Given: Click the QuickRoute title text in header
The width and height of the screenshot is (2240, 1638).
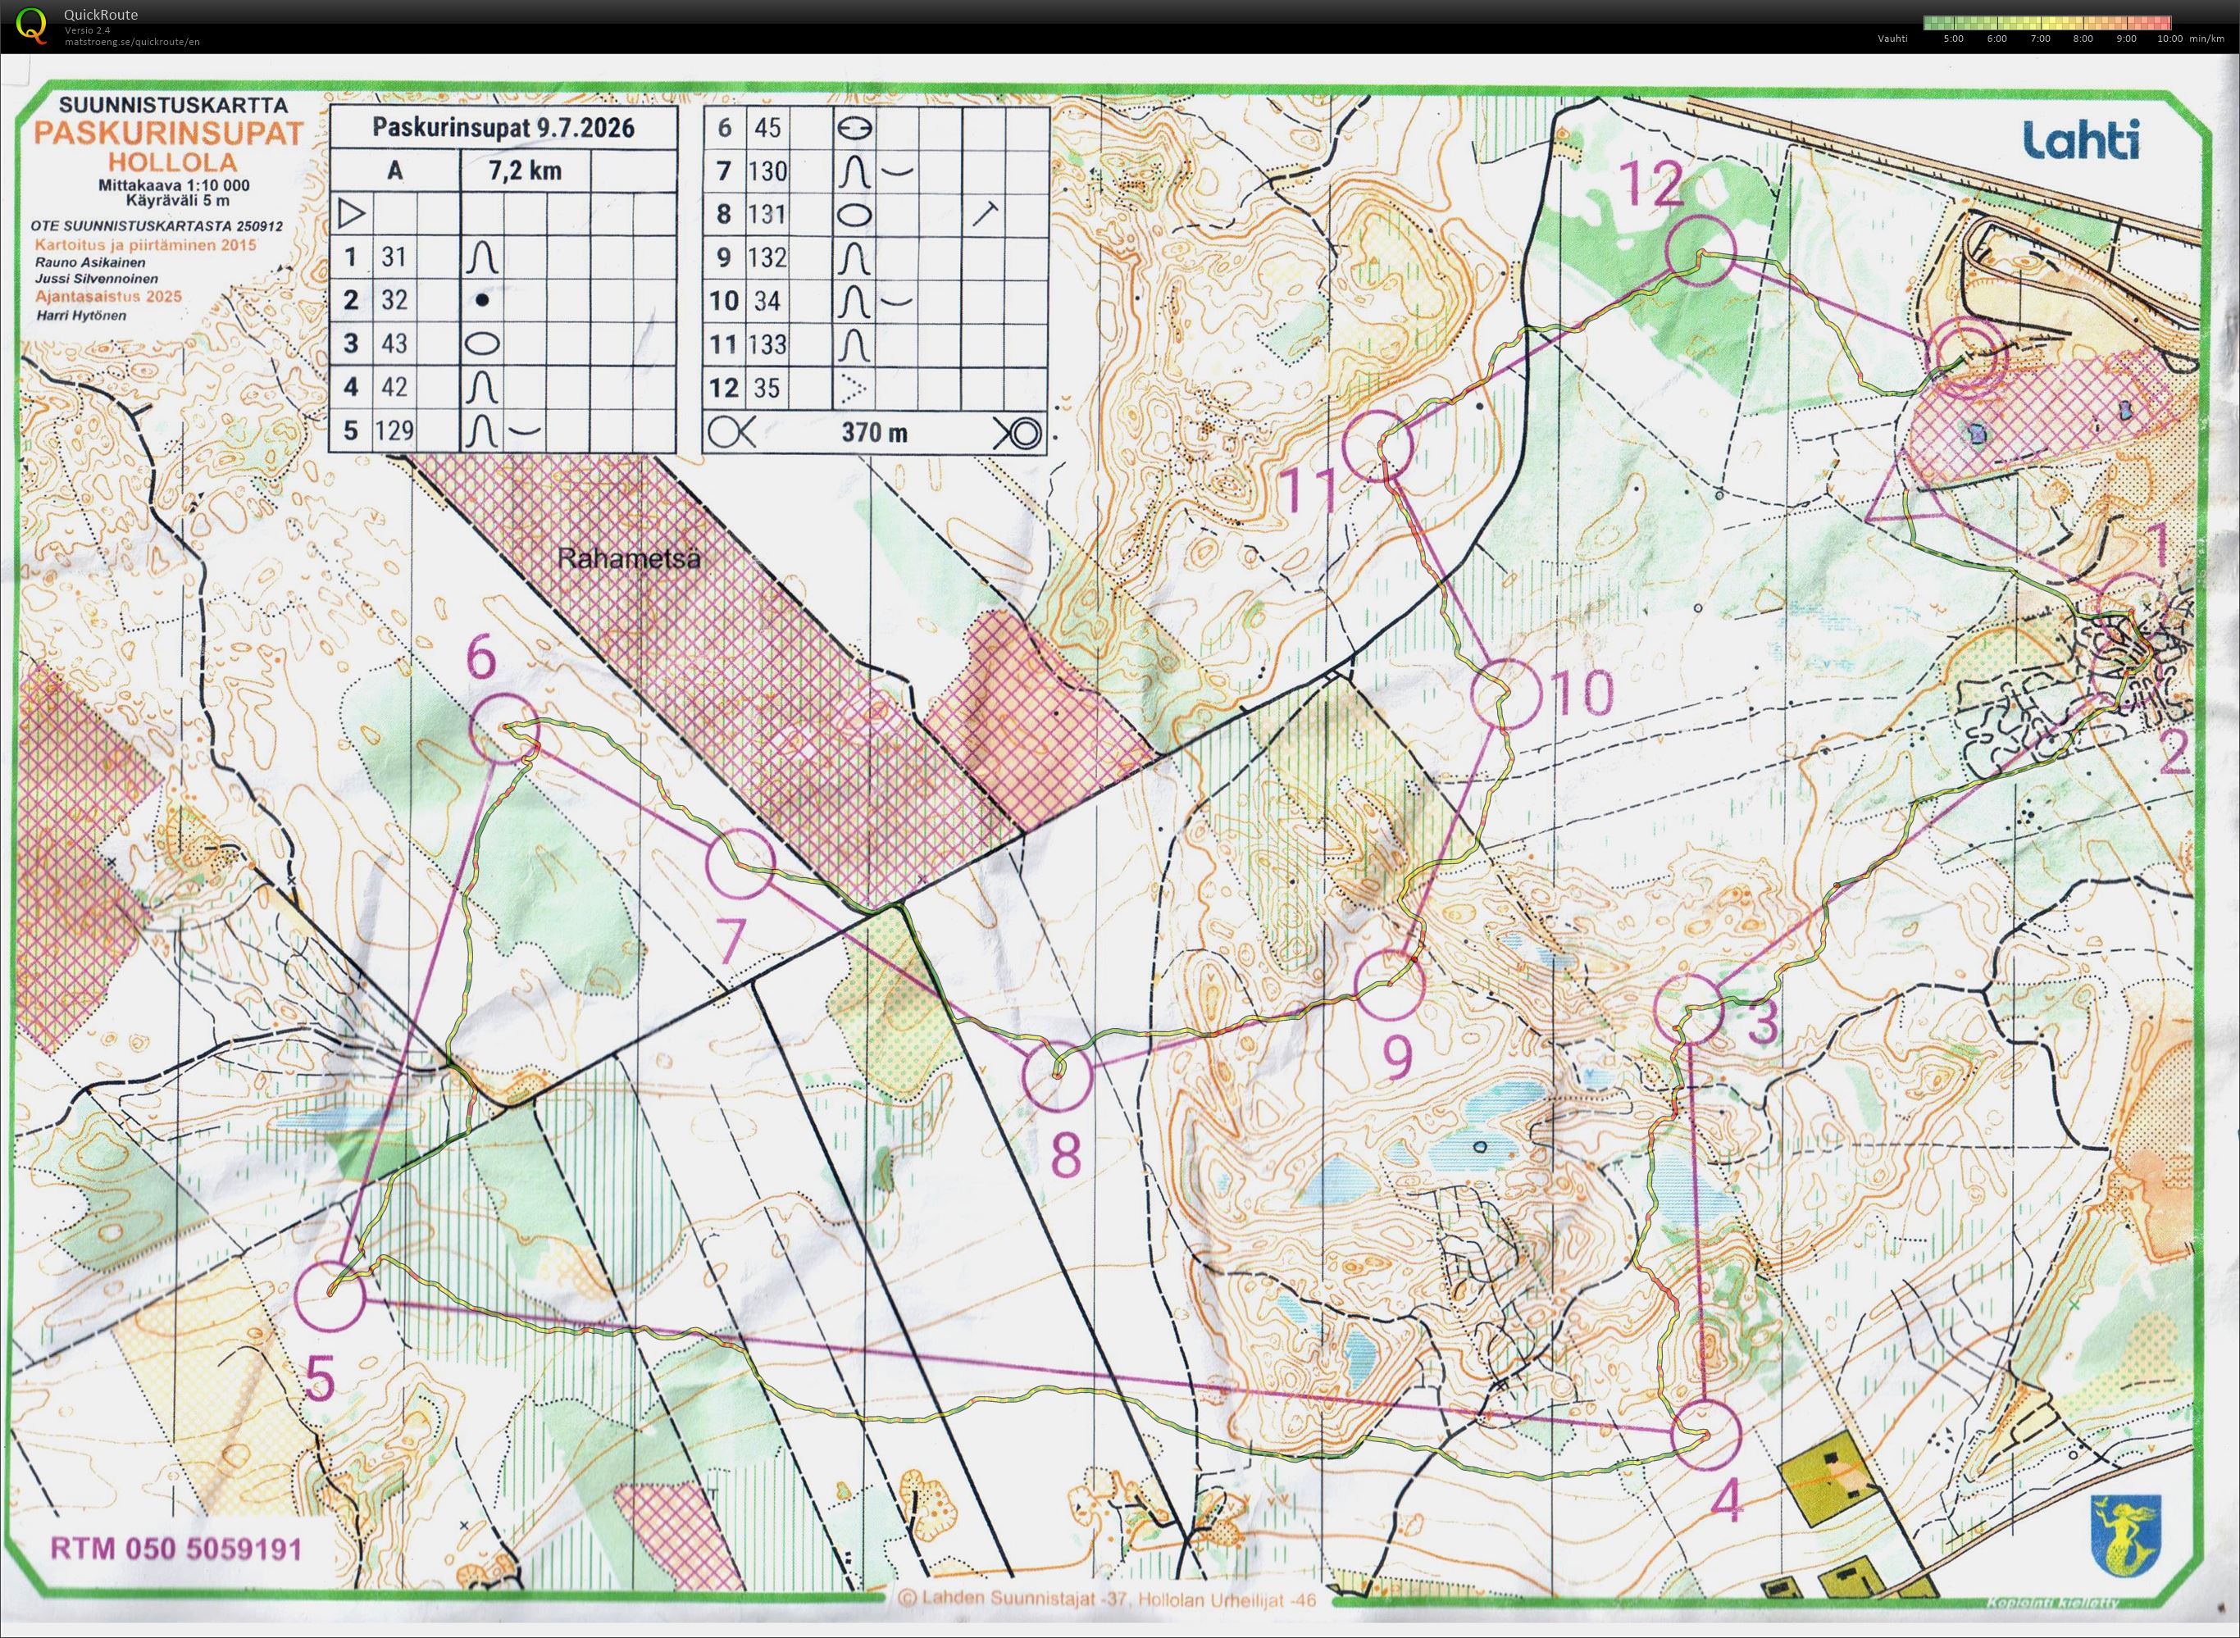Looking at the screenshot, I should point(100,14).
